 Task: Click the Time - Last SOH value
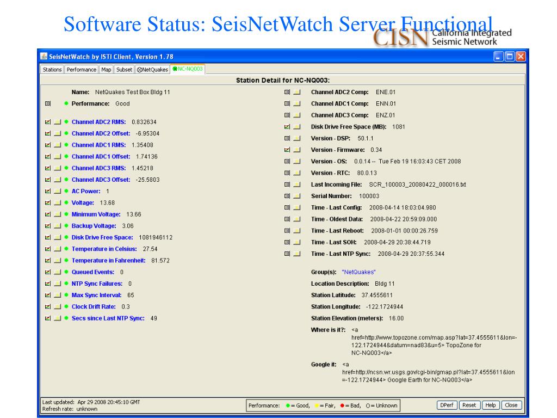(397, 242)
